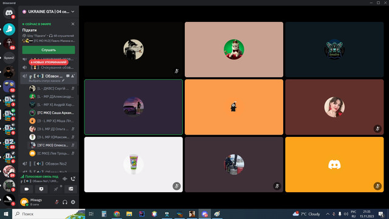The height and width of the screenshot is (219, 389).
Task: Select the orange tile with reaper avatar
Action: click(234, 107)
